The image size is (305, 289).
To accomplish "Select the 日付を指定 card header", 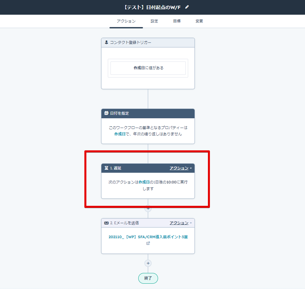I will pyautogui.click(x=148, y=113).
